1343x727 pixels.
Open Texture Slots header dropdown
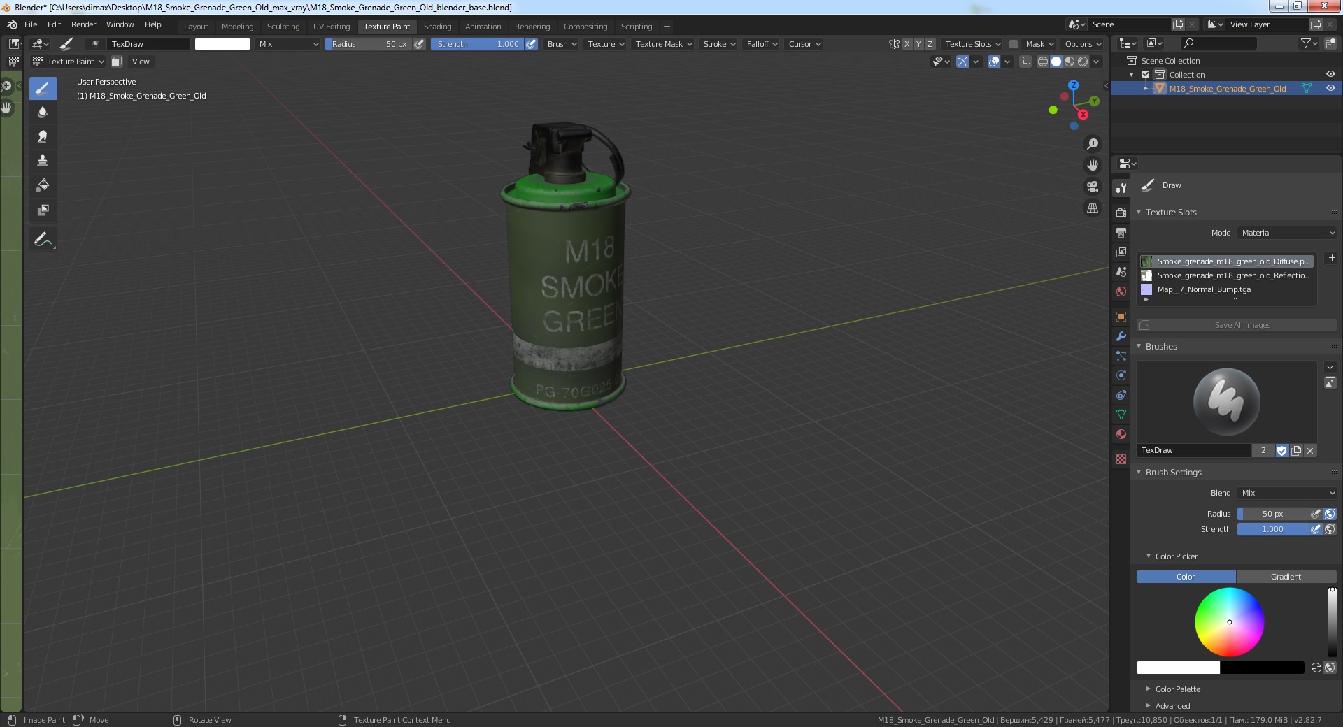(x=972, y=44)
